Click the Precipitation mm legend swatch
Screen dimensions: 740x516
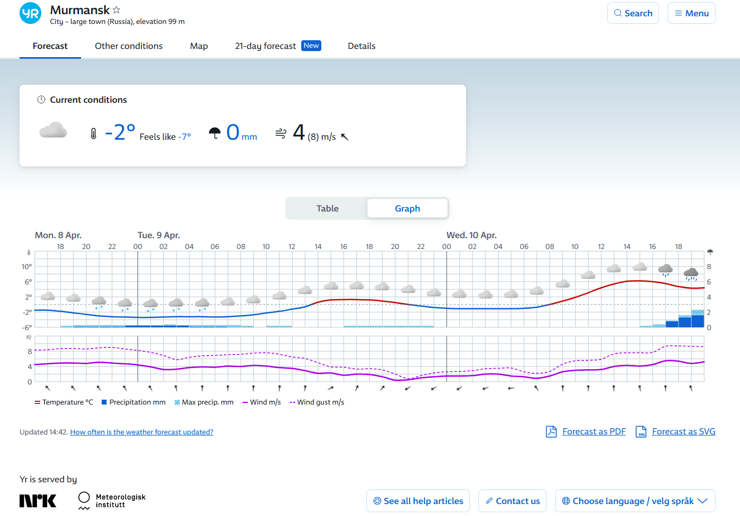point(104,402)
